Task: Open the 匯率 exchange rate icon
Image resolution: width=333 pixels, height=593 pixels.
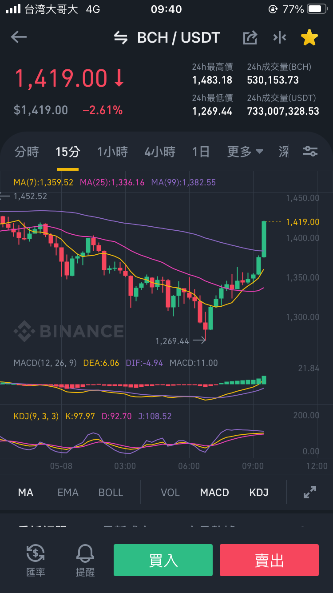Action: click(x=36, y=560)
